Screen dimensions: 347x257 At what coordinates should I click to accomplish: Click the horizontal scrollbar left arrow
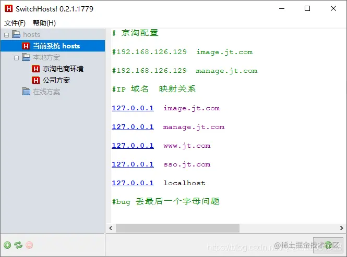(x=111, y=228)
